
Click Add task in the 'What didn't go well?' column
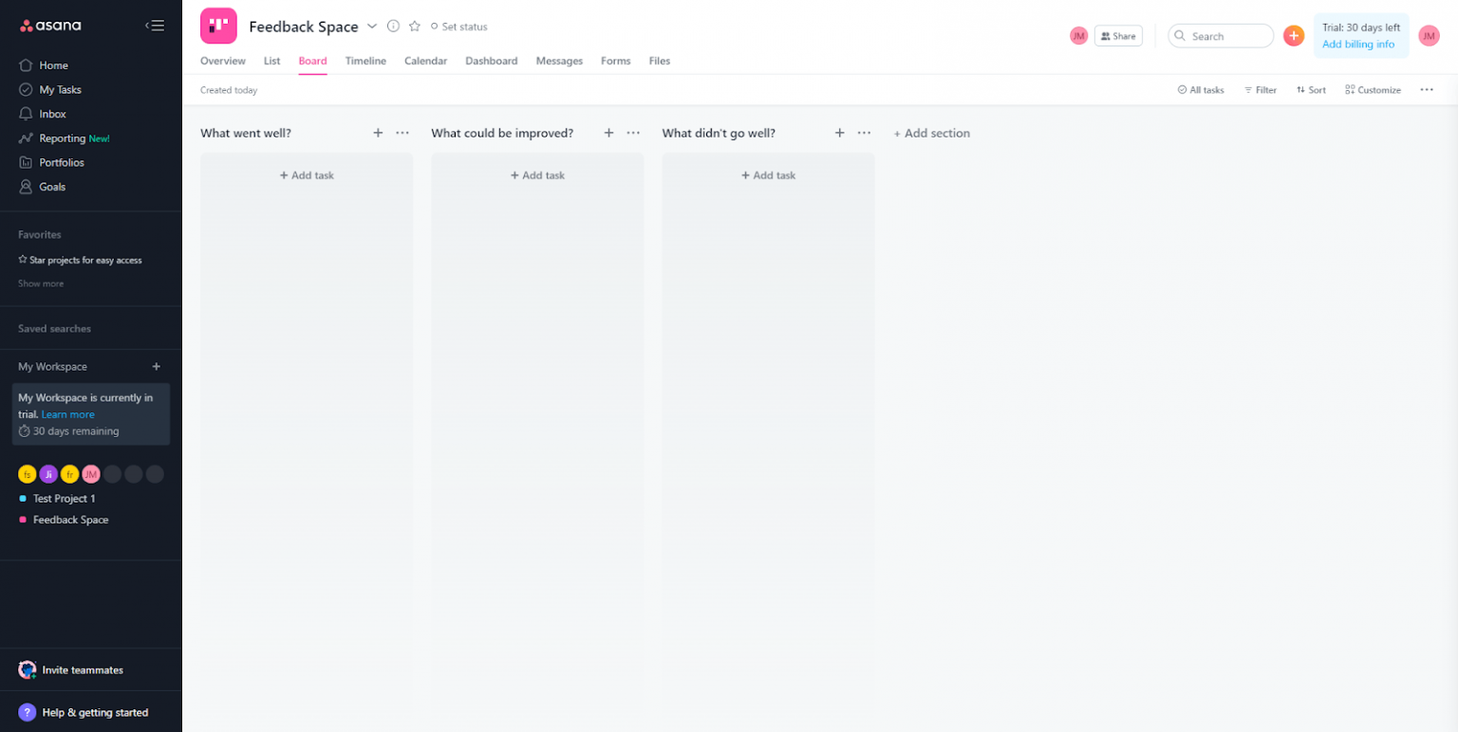tap(768, 174)
